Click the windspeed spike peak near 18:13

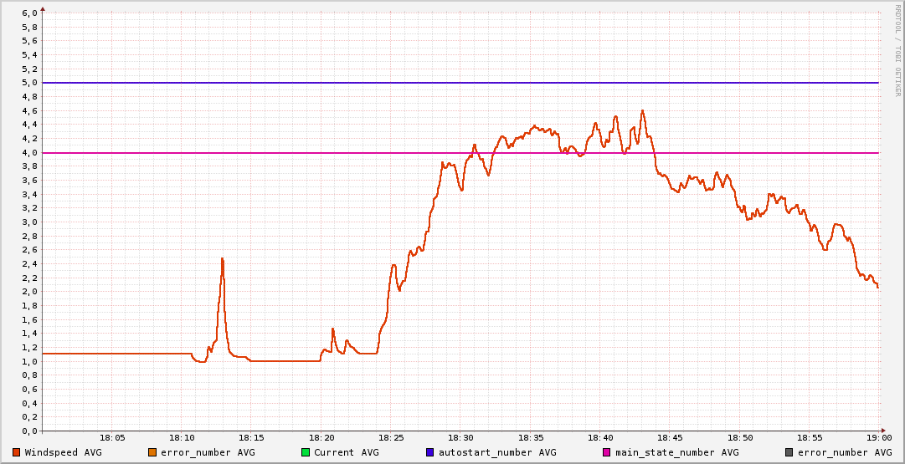click(222, 259)
